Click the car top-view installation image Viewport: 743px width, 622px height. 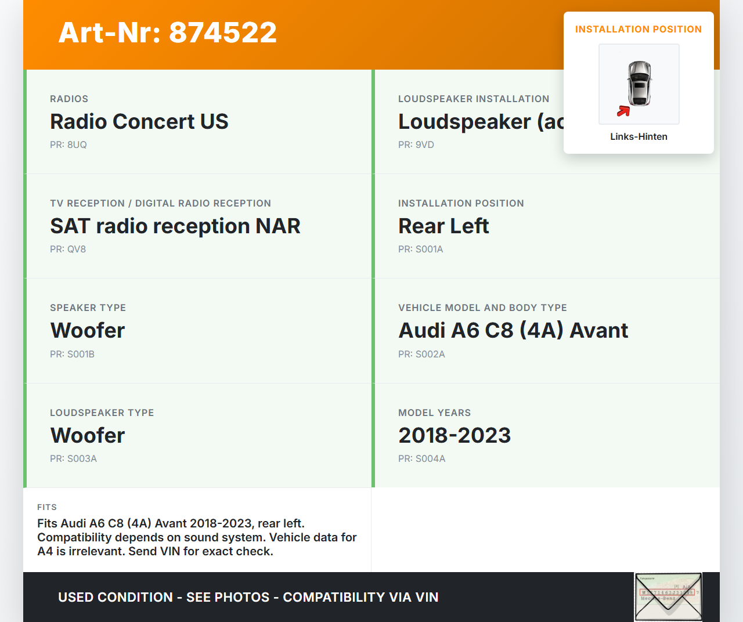pyautogui.click(x=639, y=83)
